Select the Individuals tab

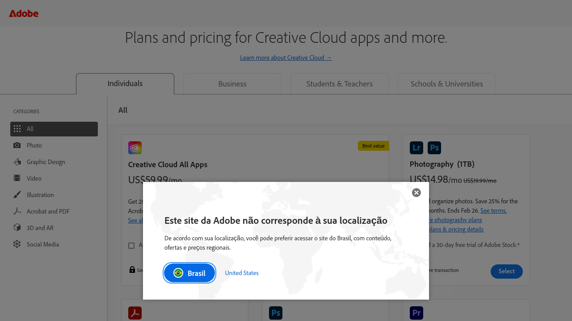pyautogui.click(x=125, y=83)
